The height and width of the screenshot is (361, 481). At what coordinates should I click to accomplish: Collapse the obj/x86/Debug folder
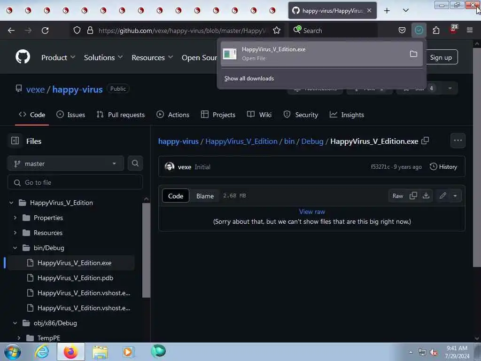tap(15, 323)
